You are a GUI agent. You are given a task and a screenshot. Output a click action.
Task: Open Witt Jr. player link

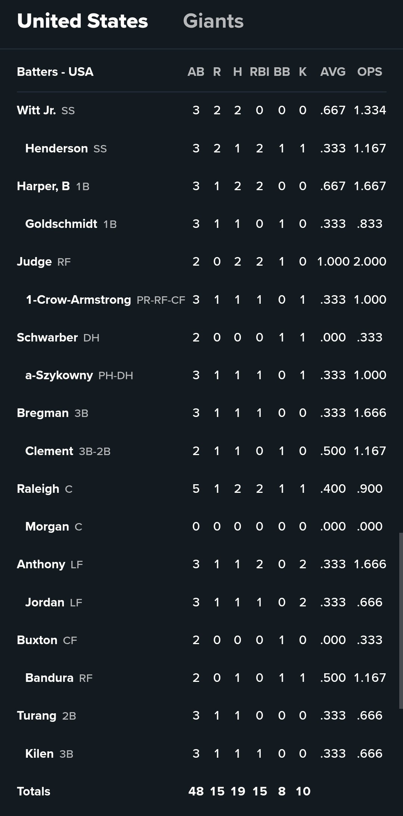point(36,110)
